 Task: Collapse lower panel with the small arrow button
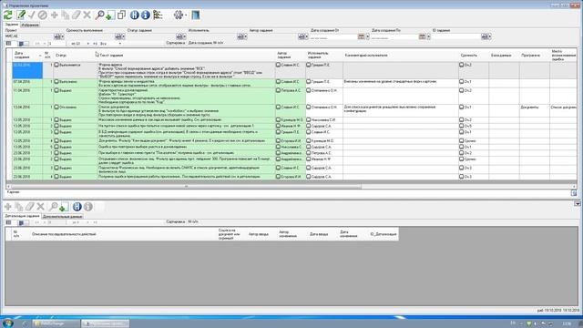[x=577, y=203]
